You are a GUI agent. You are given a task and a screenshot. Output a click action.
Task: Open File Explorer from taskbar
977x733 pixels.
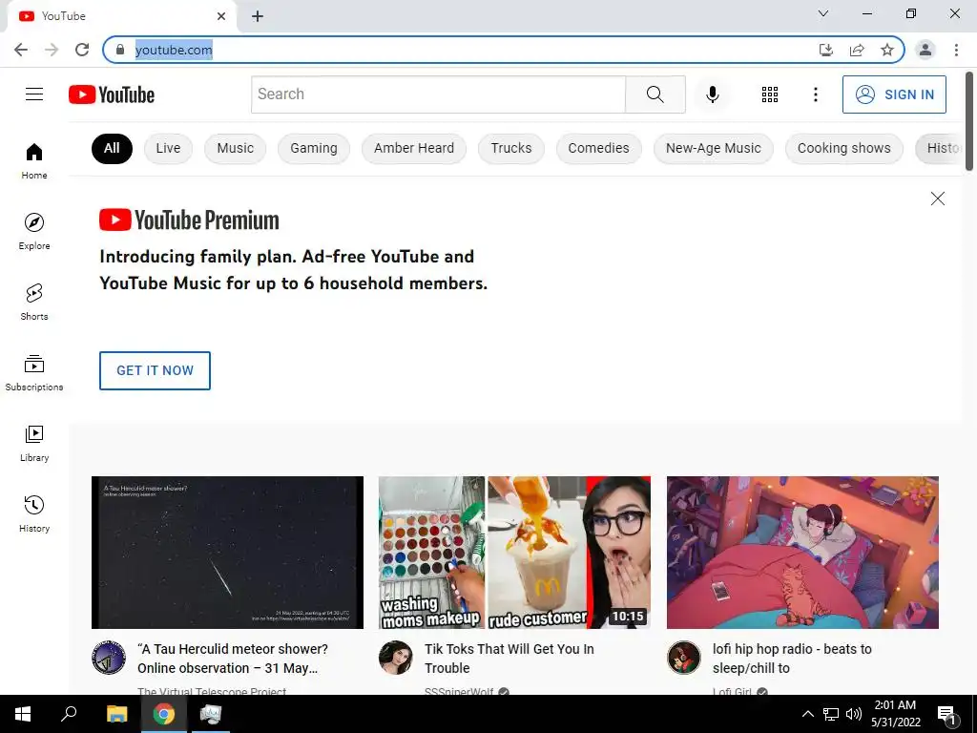tap(116, 714)
